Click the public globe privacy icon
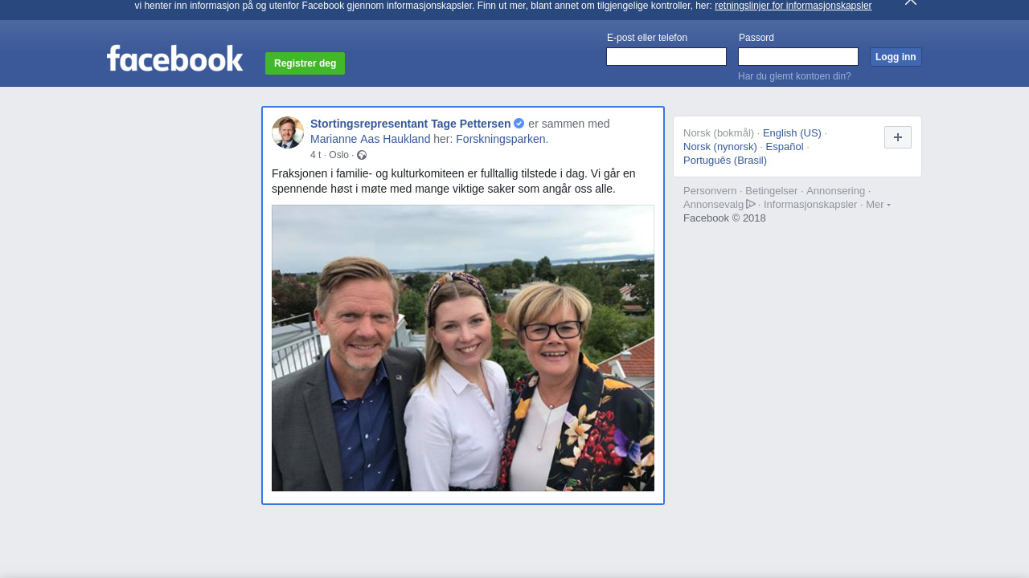1029x578 pixels. point(362,155)
